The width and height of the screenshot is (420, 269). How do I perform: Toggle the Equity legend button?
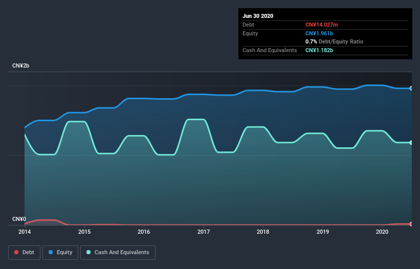[60, 253]
